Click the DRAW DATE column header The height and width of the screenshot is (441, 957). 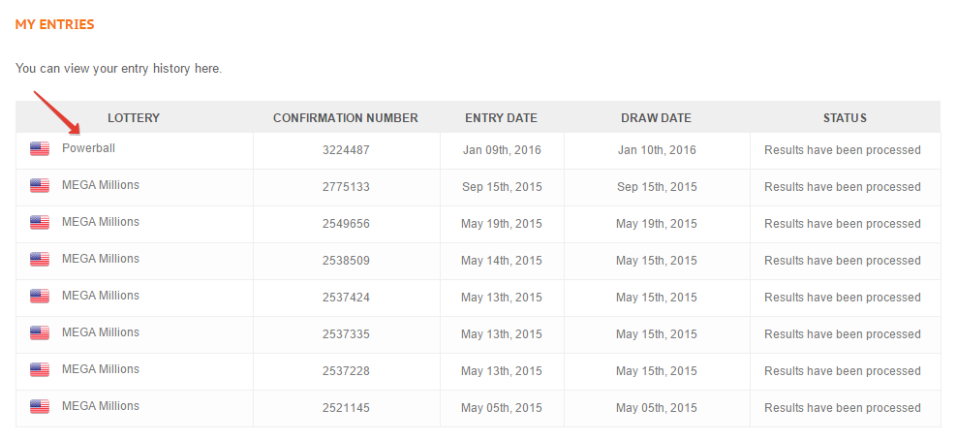coord(656,118)
